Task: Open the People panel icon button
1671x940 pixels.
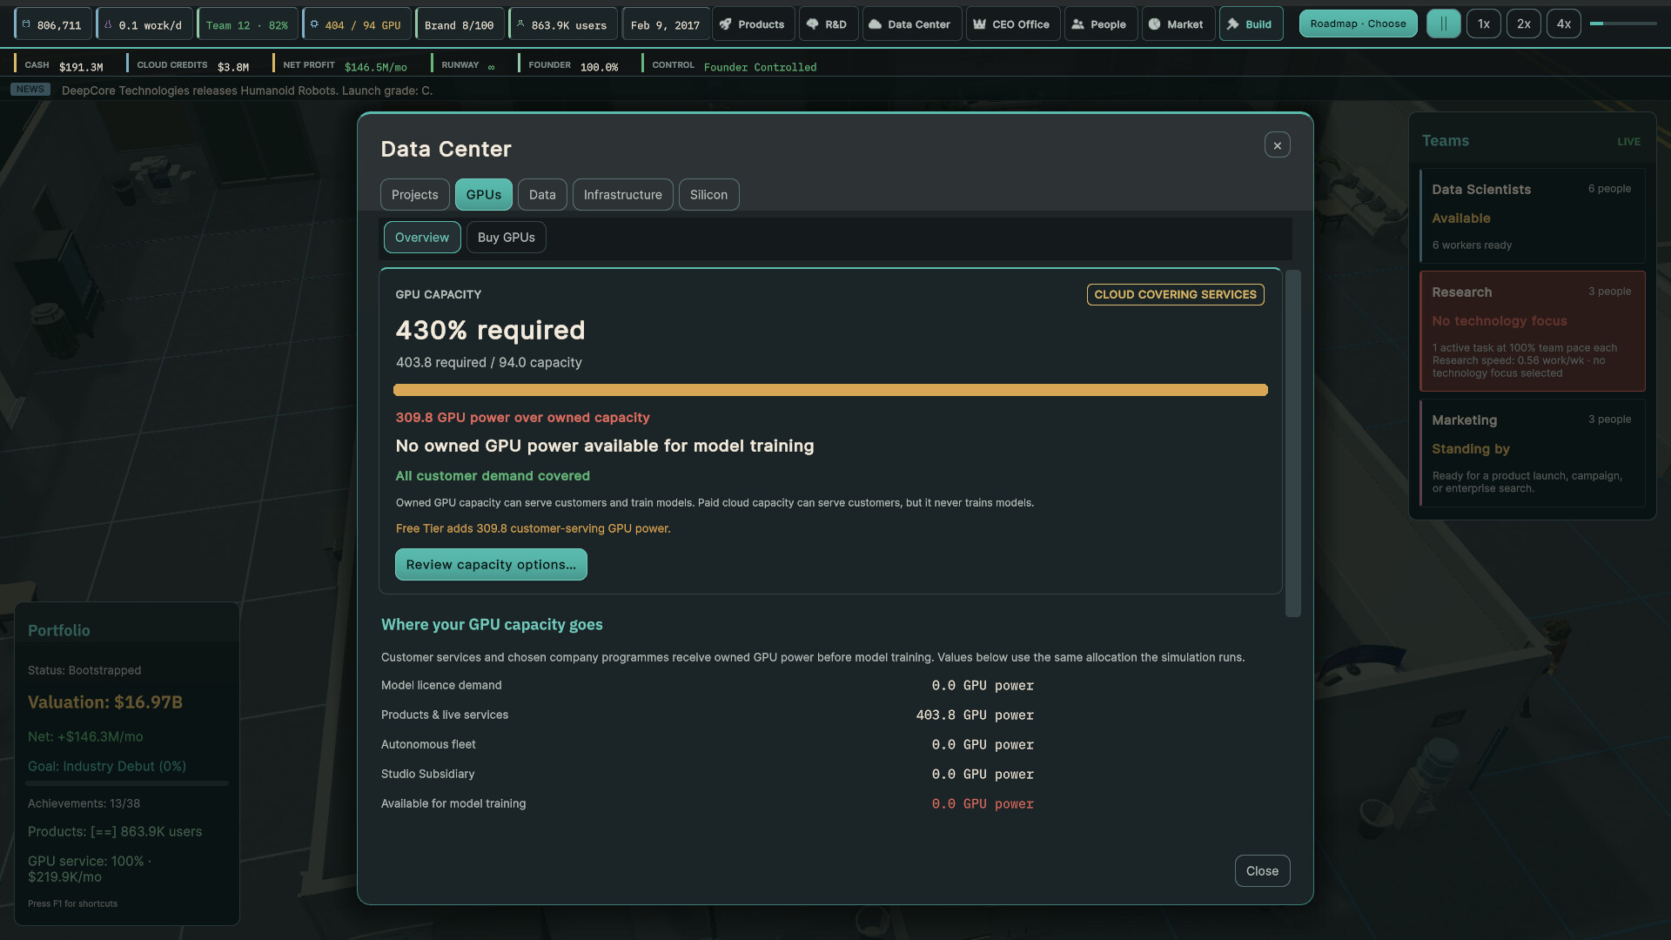Action: (1100, 24)
